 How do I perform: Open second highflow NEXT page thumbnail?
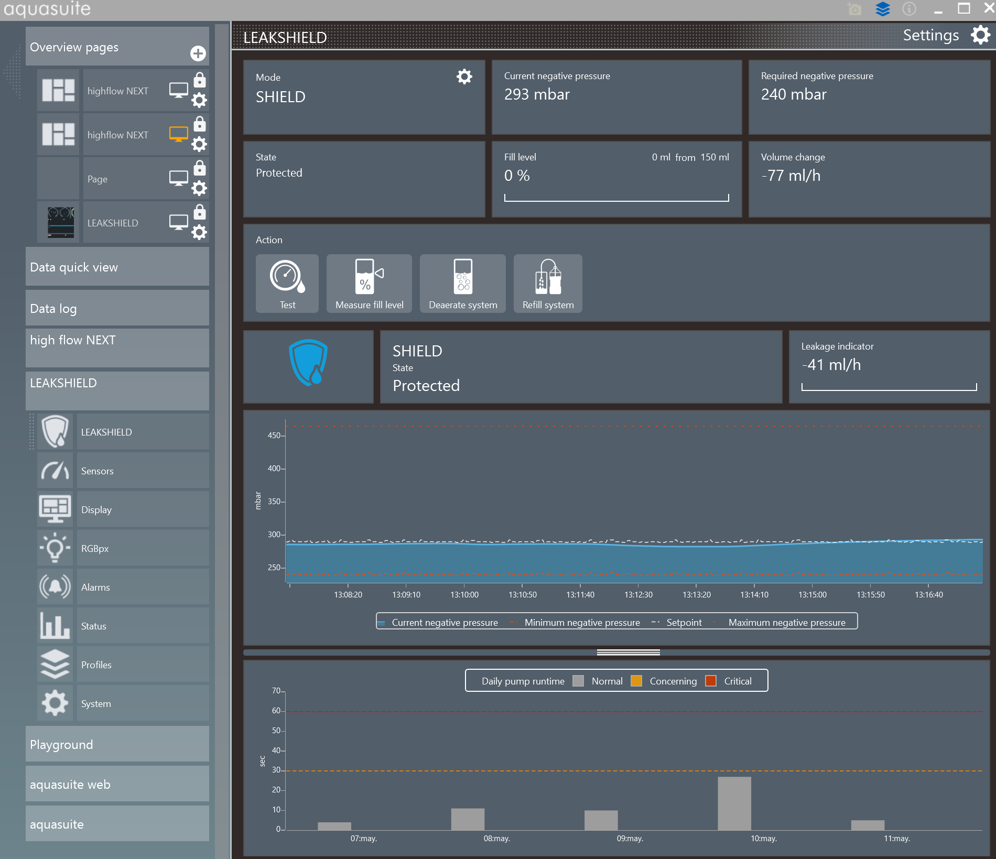click(x=58, y=134)
